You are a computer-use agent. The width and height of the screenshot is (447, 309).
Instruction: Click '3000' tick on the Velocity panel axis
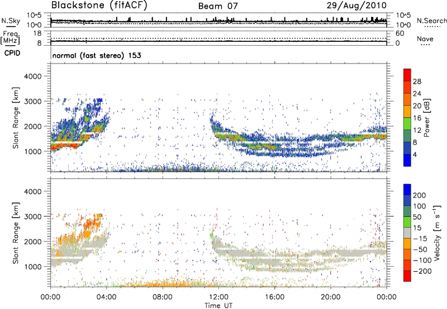pos(32,217)
